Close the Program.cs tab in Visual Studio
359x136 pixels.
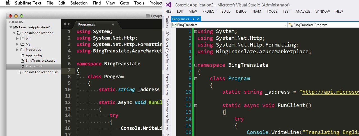click(x=198, y=19)
